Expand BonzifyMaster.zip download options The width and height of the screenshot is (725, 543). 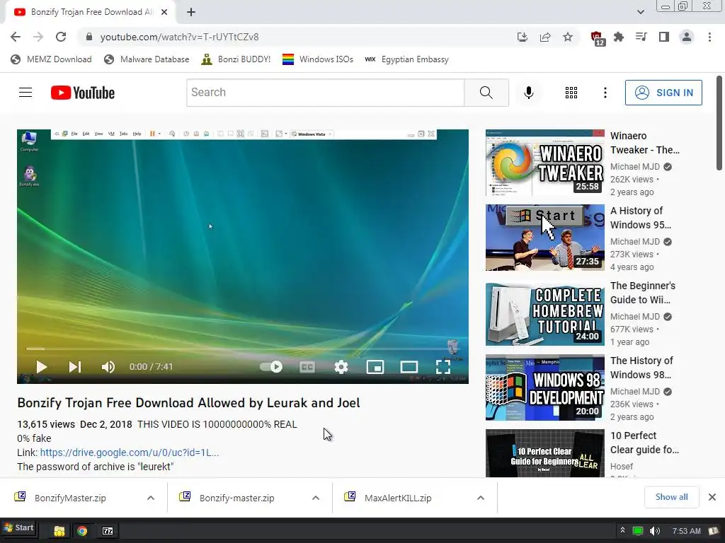151,498
